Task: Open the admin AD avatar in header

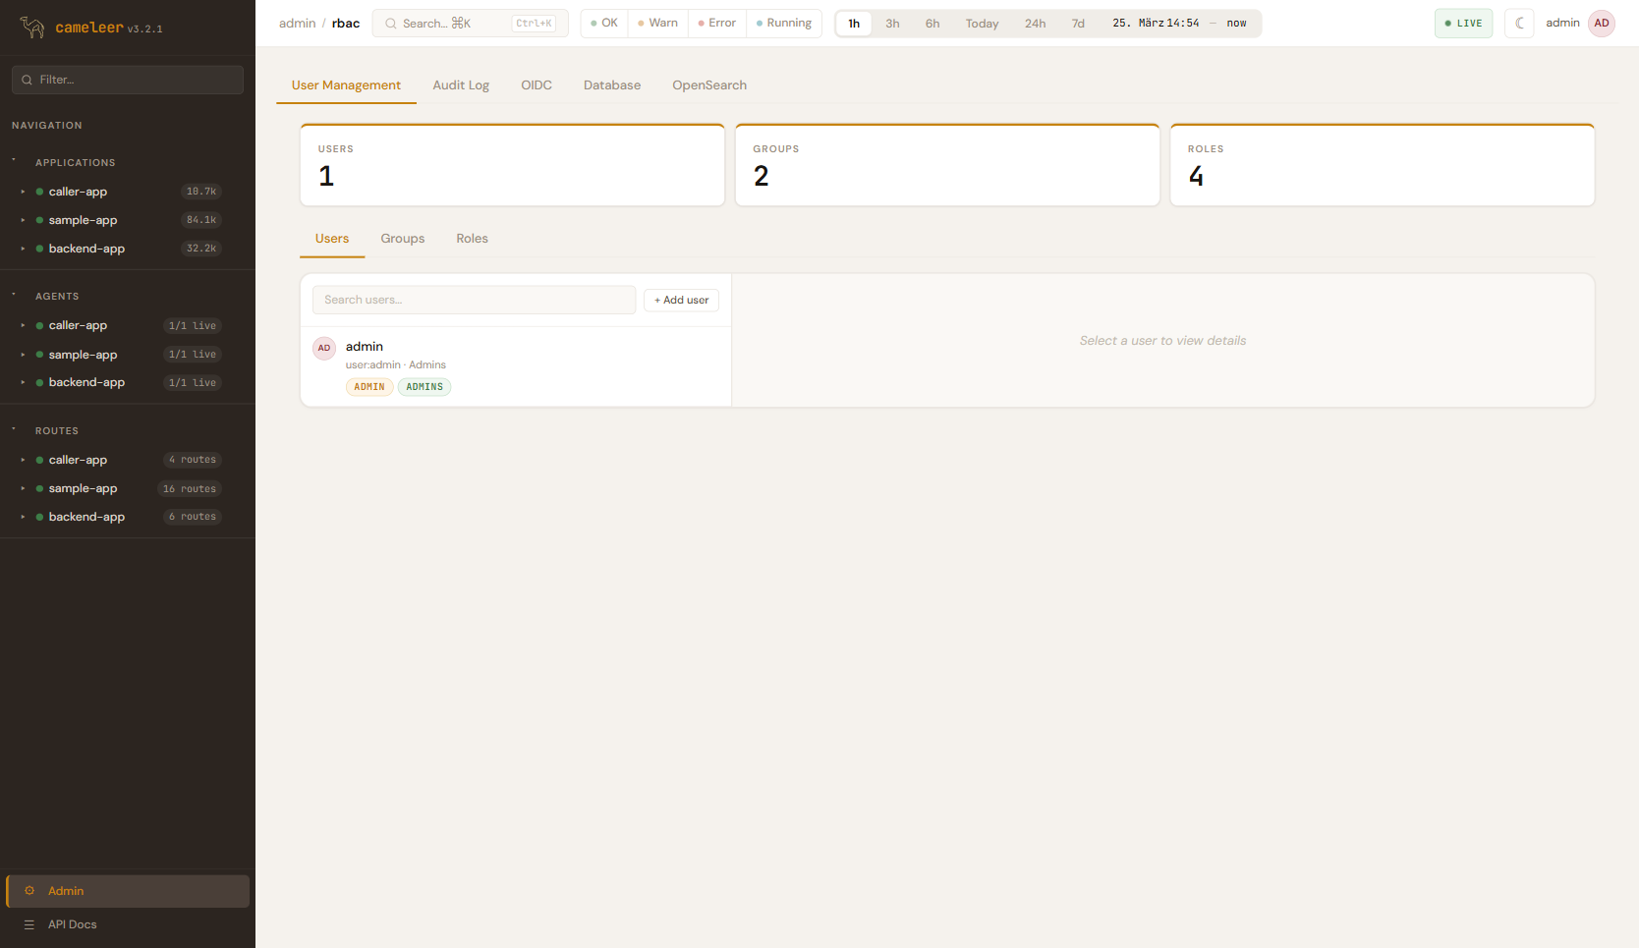Action: point(1602,24)
